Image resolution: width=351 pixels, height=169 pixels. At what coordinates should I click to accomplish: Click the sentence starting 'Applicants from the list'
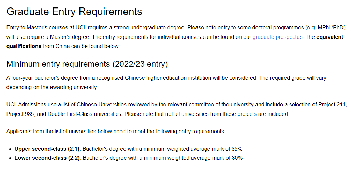[116, 131]
